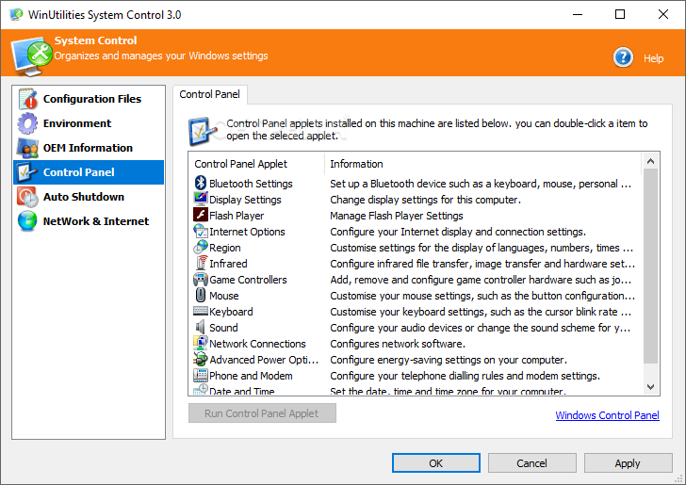
Task: Select the Internet Options row text
Action: [x=247, y=232]
